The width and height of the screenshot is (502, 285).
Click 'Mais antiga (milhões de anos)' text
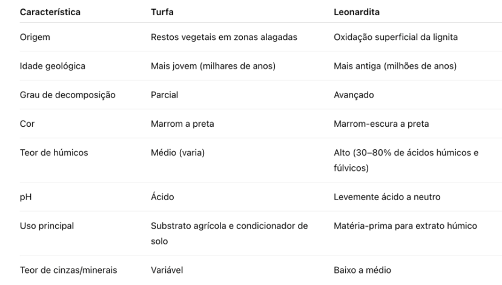(x=395, y=66)
